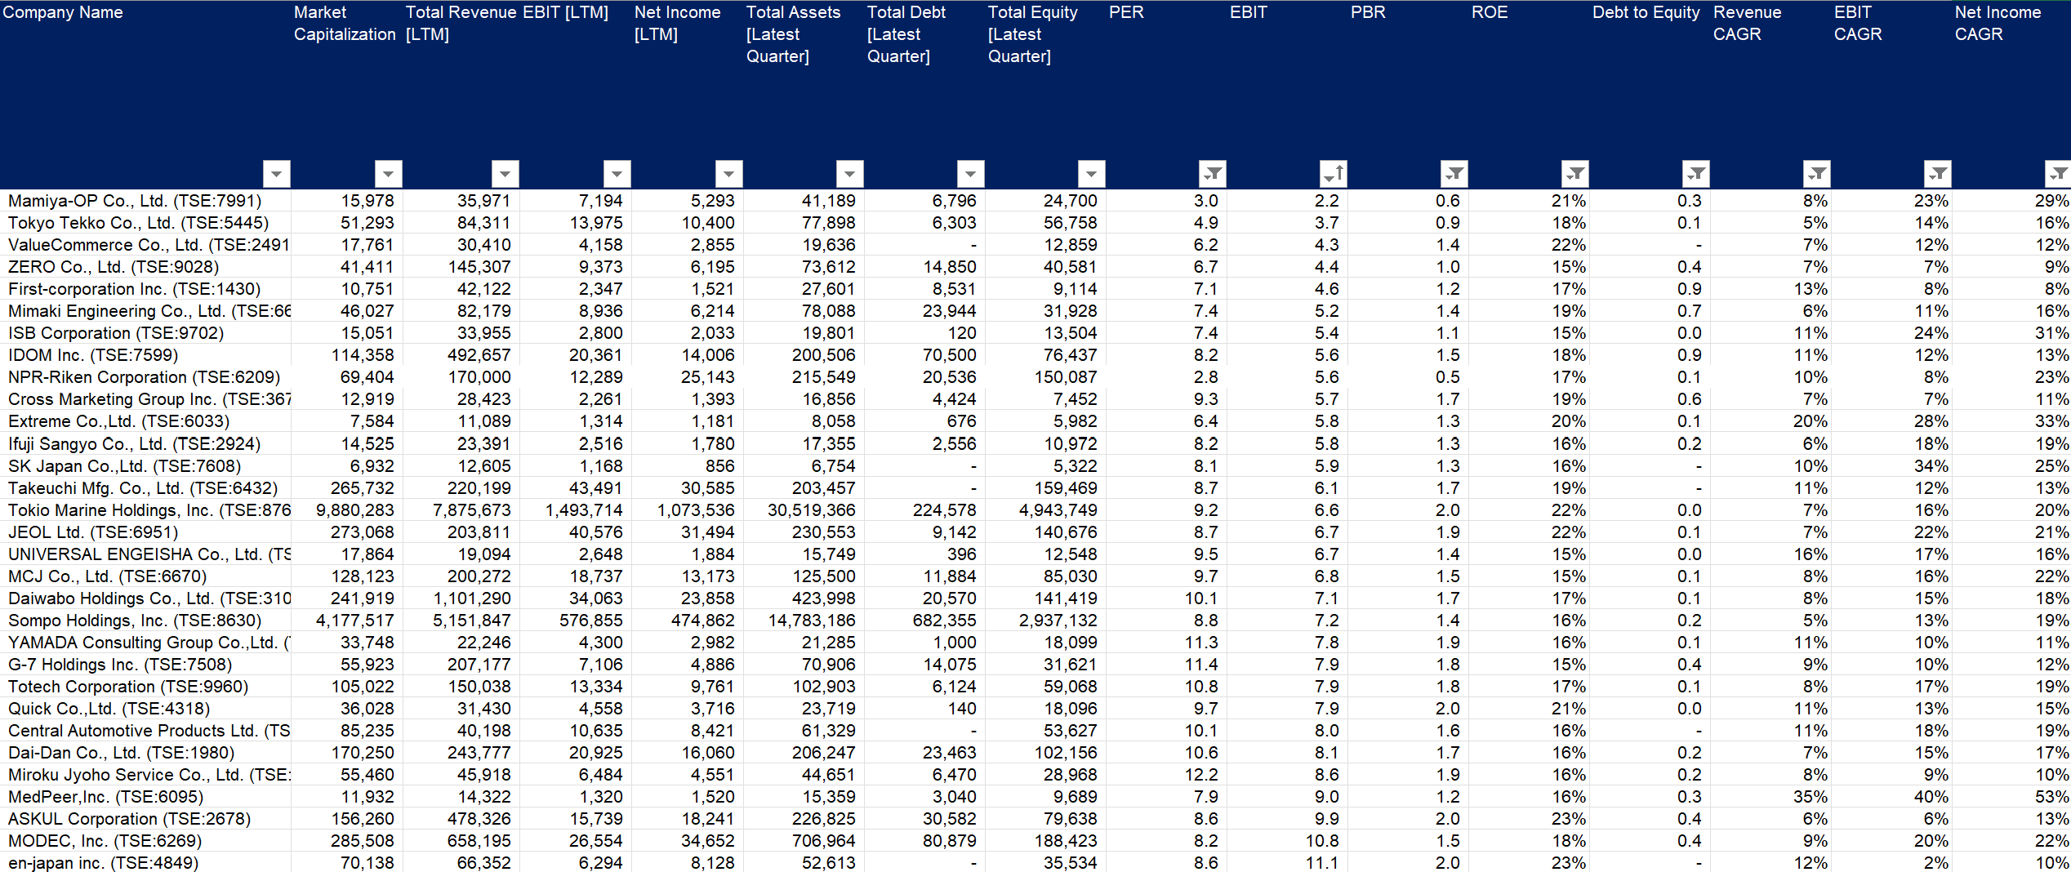Open the Market Capitalization filter dropdown
The image size is (2071, 872).
(x=389, y=174)
